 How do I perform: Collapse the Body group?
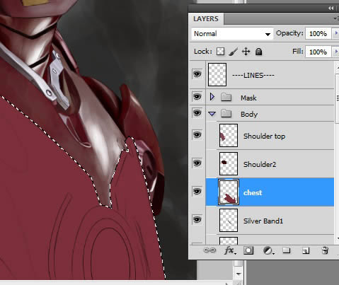(x=212, y=114)
